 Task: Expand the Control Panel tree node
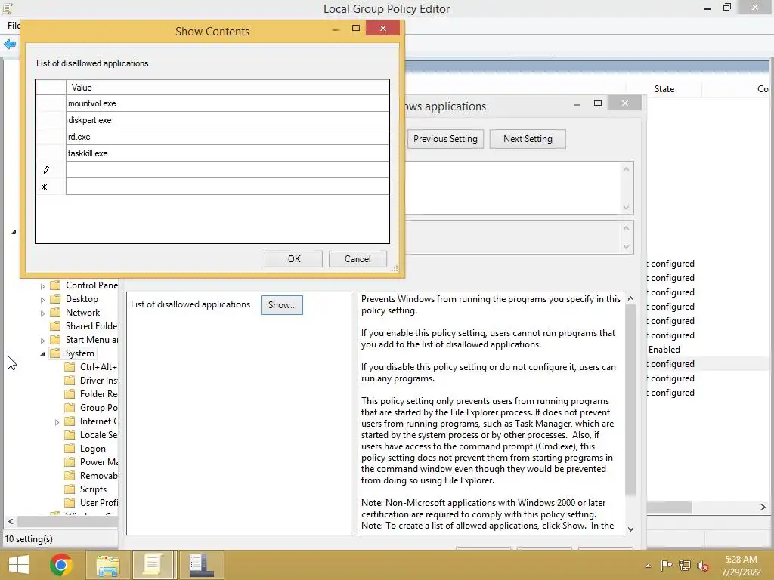pyautogui.click(x=42, y=286)
